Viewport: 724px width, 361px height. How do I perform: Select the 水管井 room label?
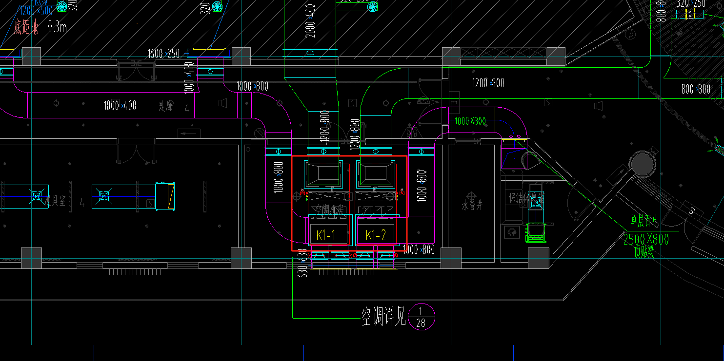(472, 205)
